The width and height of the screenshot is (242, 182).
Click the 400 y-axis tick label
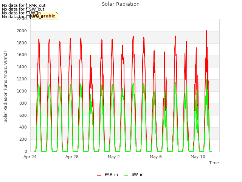pyautogui.click(x=23, y=127)
